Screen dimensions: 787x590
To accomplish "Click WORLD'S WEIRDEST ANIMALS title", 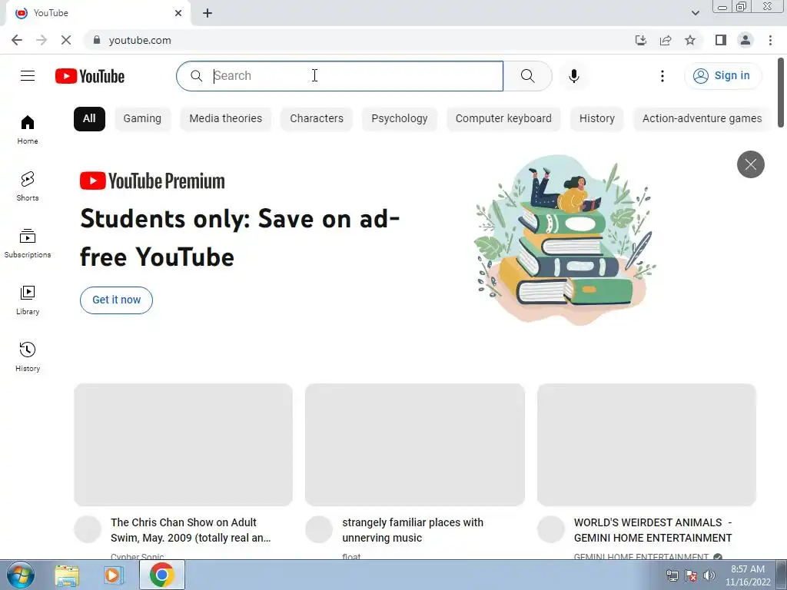I will [x=653, y=530].
